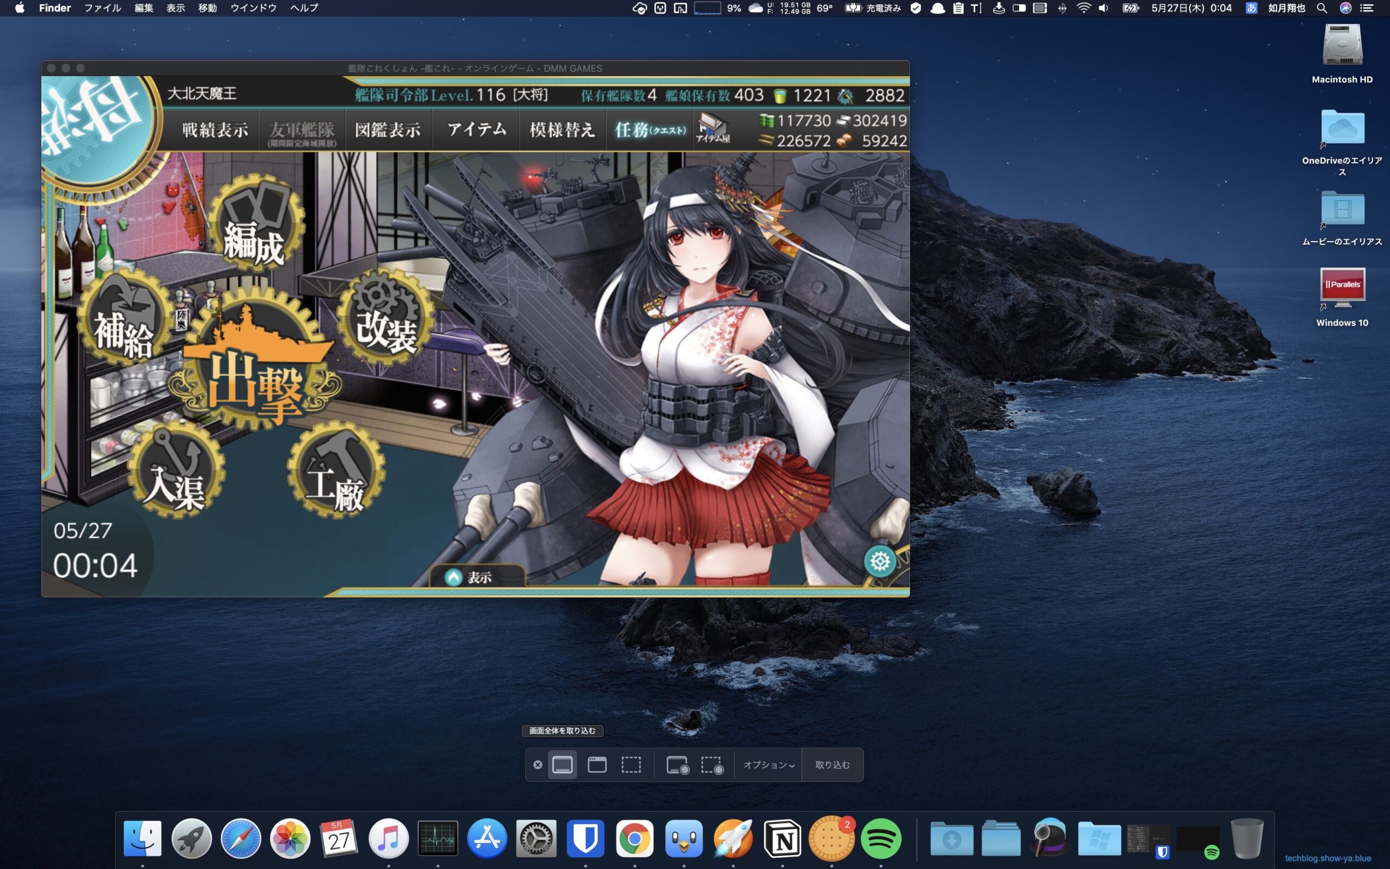This screenshot has width=1390, height=869.
Task: Click the teal settings gear in game
Action: (x=880, y=561)
